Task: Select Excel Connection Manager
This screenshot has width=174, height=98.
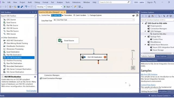Action: 51,78
